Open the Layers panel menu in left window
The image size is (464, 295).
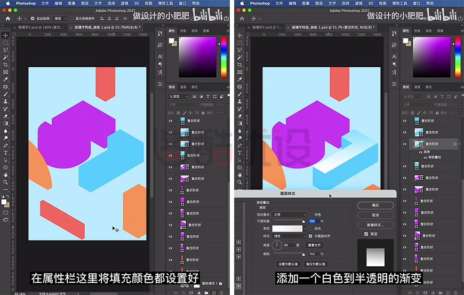coord(228,87)
